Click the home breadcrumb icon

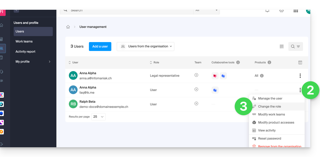(68, 27)
